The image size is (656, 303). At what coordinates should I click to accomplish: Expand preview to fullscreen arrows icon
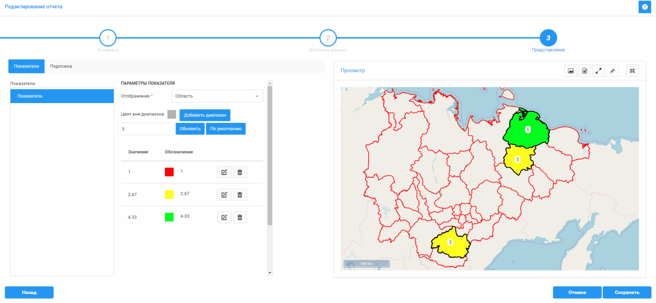tap(599, 71)
